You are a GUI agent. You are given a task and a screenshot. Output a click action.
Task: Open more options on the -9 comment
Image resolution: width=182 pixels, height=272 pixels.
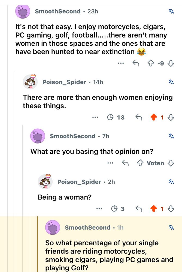(121, 63)
